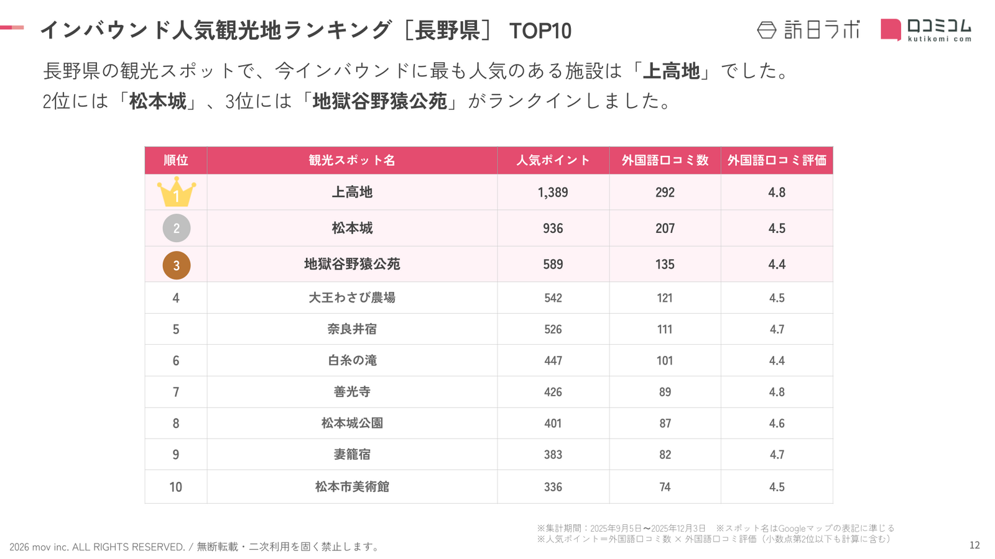Click the 訪日ラボ logo
The width and height of the screenshot is (995, 559).
(809, 30)
